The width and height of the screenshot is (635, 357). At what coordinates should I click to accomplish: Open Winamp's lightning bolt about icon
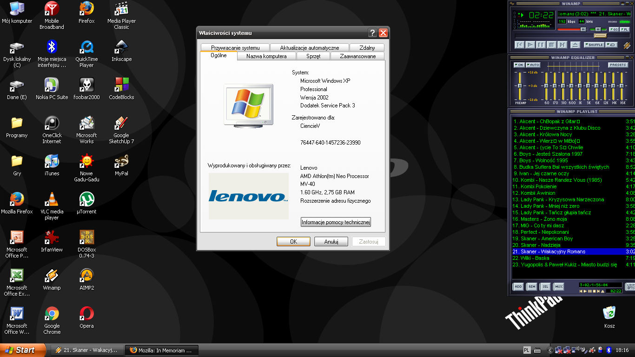pyautogui.click(x=627, y=46)
